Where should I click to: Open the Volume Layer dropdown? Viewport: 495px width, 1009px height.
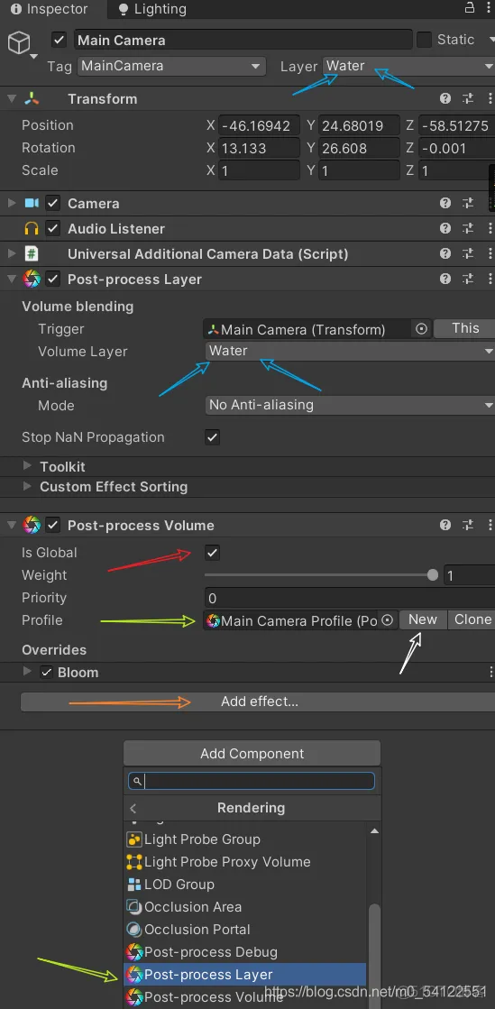click(x=349, y=352)
